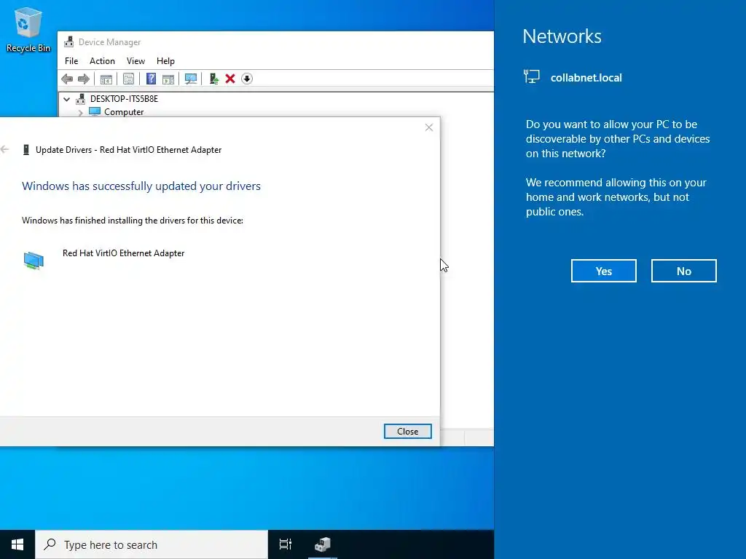Screen dimensions: 746x559
Task: Click the Properties toolbar icon in Device Manager
Action: pyautogui.click(x=128, y=79)
